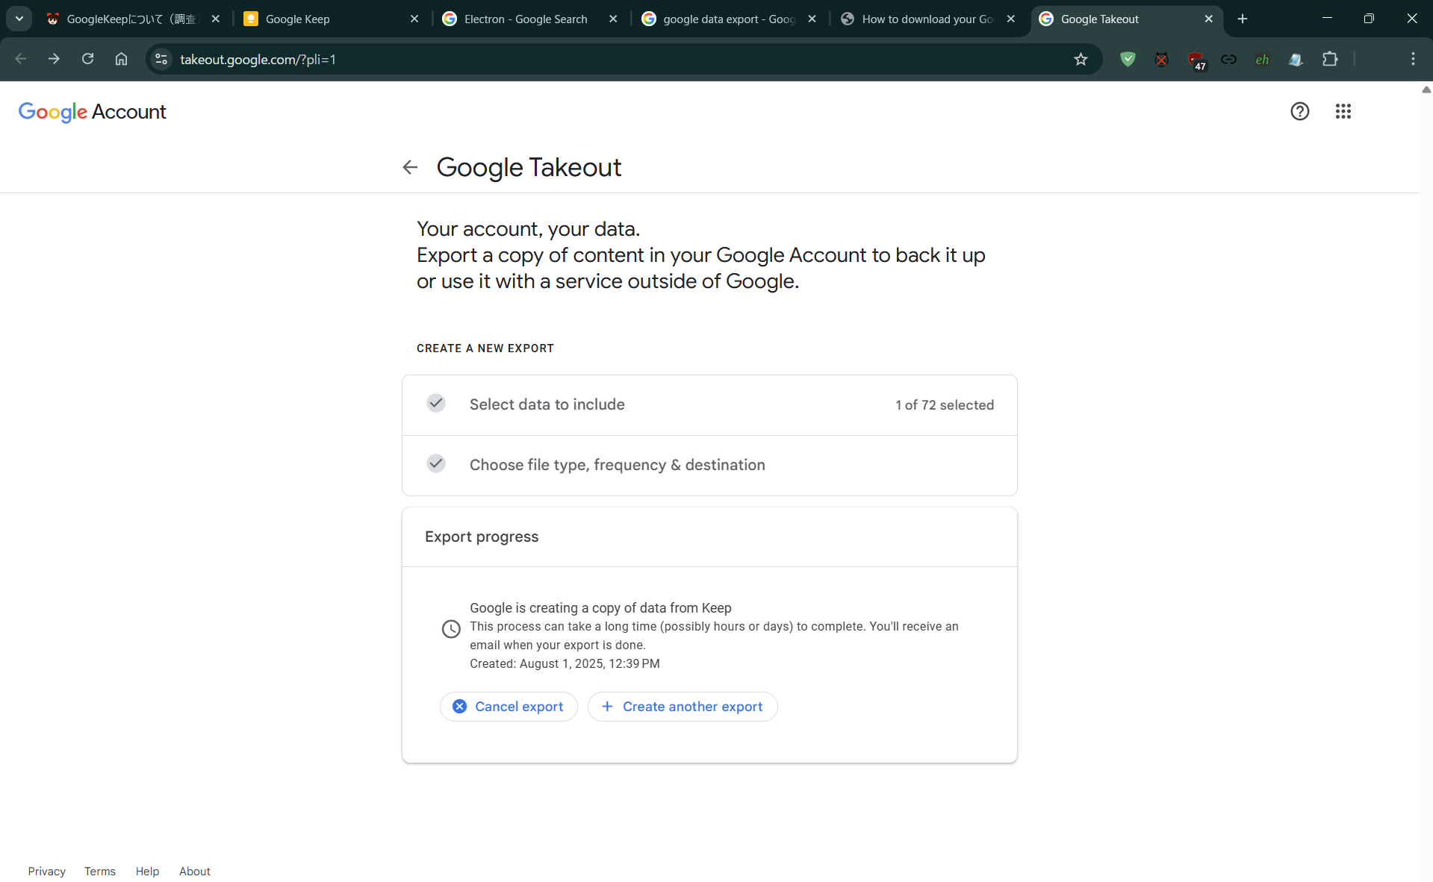Image resolution: width=1433 pixels, height=882 pixels.
Task: Open the chain link extension
Action: (x=1228, y=59)
